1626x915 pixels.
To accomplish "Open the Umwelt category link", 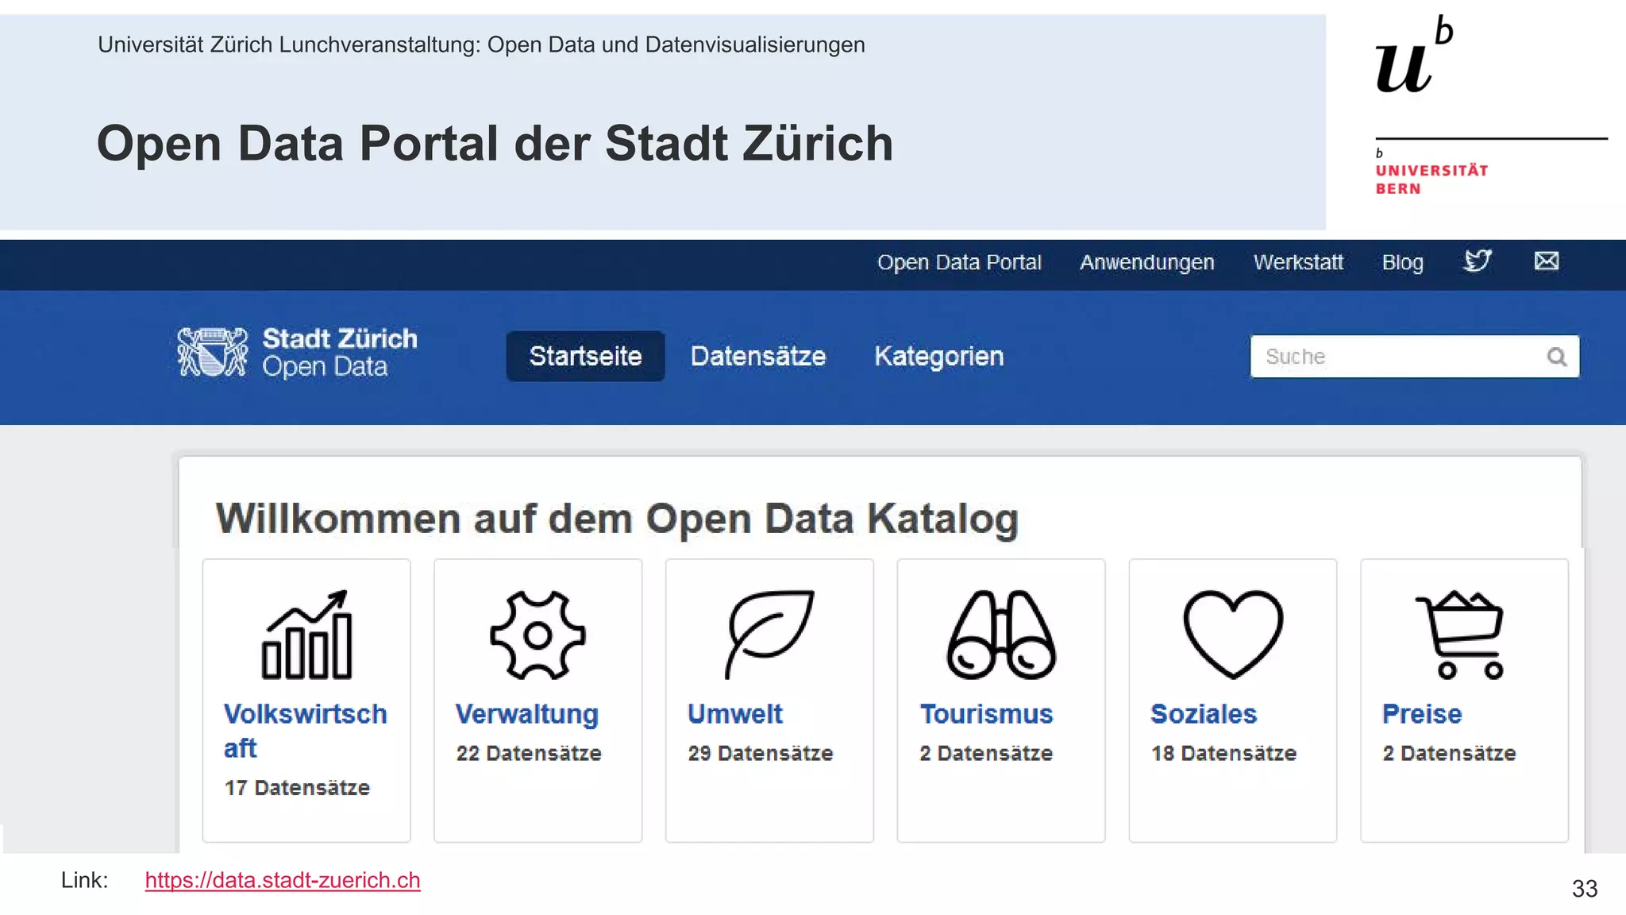I will coord(735,714).
